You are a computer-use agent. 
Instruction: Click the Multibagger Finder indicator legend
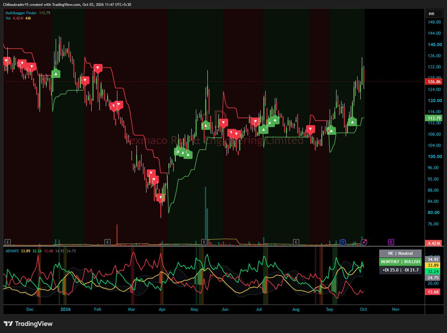28,13
